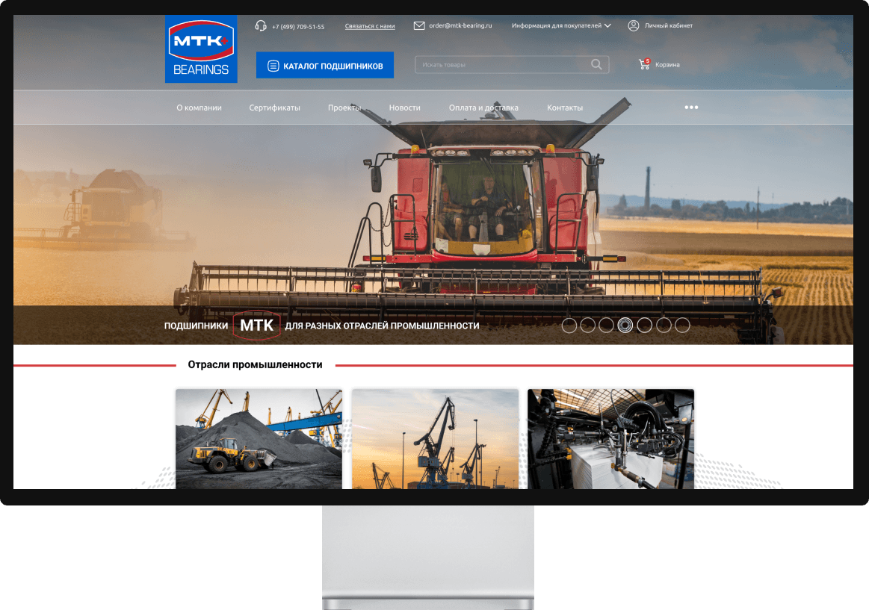
Task: Click the user account icon
Action: [634, 25]
